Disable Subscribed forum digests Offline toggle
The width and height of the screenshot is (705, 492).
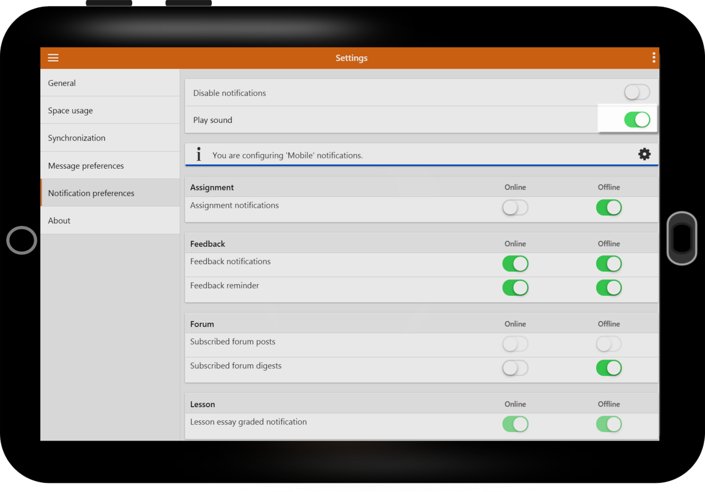(609, 368)
